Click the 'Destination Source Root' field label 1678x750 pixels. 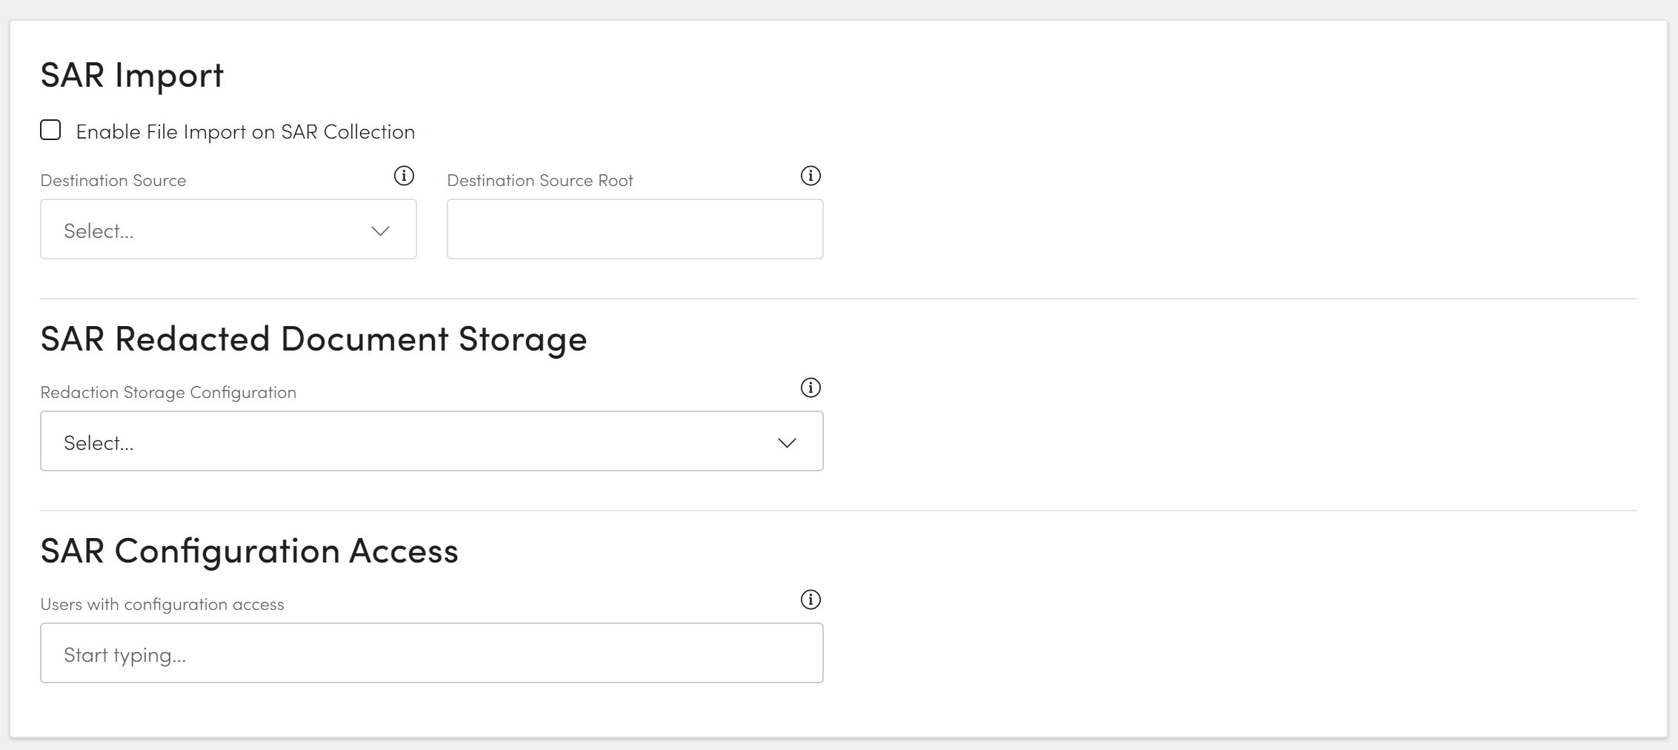540,181
